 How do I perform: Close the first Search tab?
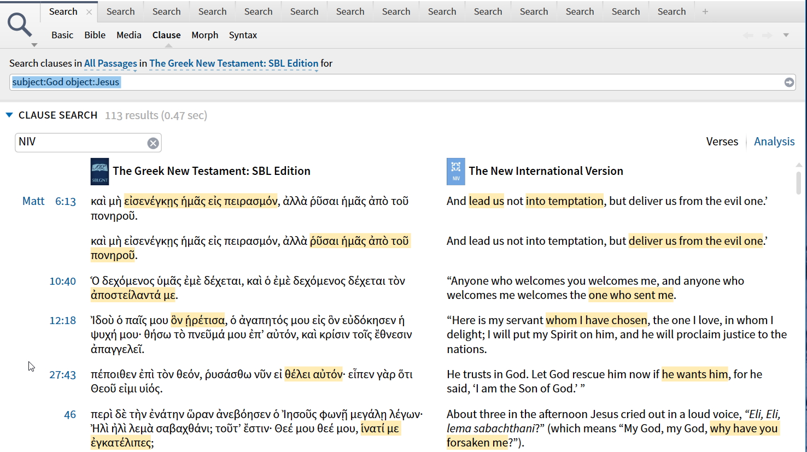tap(89, 12)
